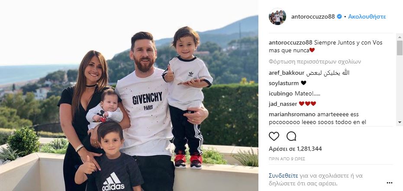Click the comments scrollbar down arrow
Viewport: 403px width, 191px height.
click(x=400, y=122)
